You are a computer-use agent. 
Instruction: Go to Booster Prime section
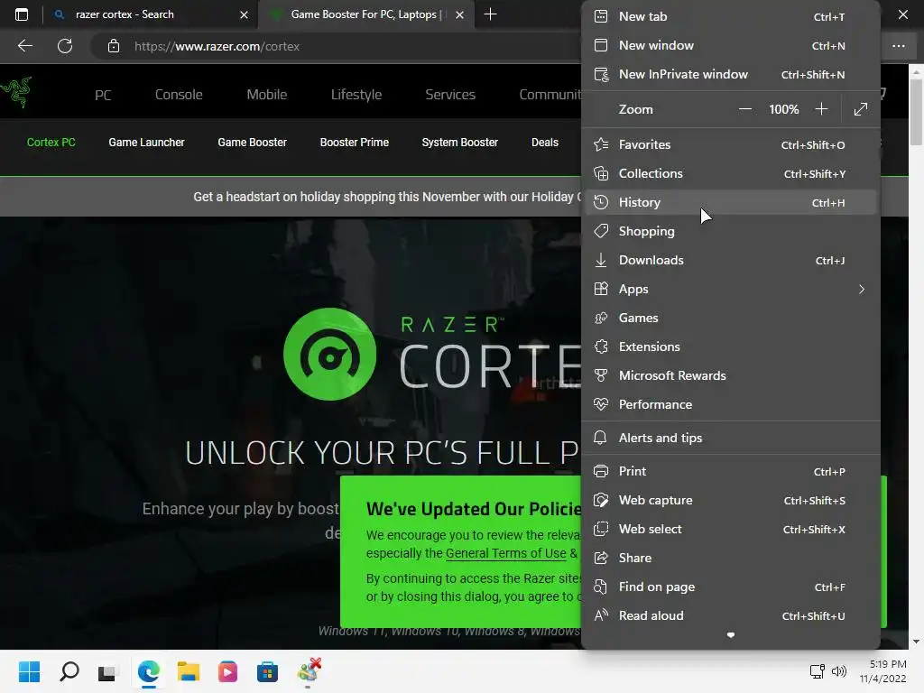pos(354,142)
